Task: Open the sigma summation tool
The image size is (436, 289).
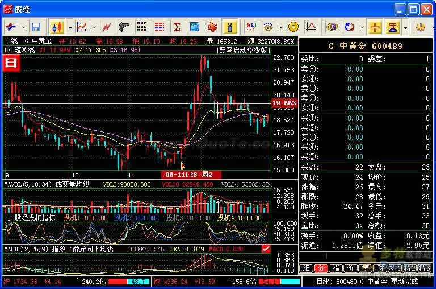Action: click(x=177, y=27)
